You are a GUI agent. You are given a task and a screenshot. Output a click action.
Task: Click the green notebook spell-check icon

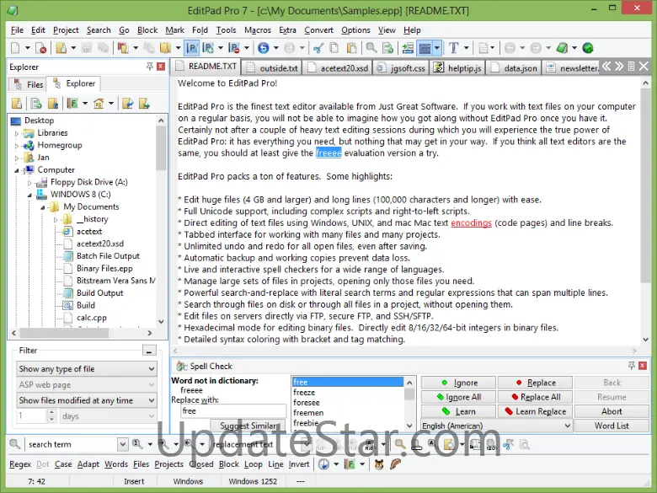coord(562,48)
